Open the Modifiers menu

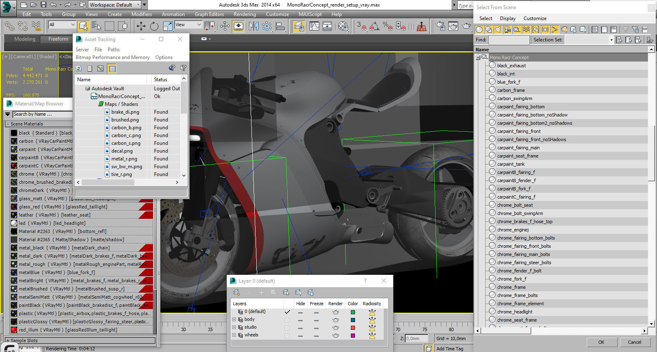(142, 14)
